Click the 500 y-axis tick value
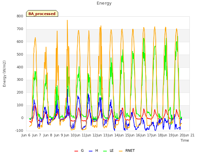Screen dimensions: 209x157 pyautogui.click(x=20, y=55)
